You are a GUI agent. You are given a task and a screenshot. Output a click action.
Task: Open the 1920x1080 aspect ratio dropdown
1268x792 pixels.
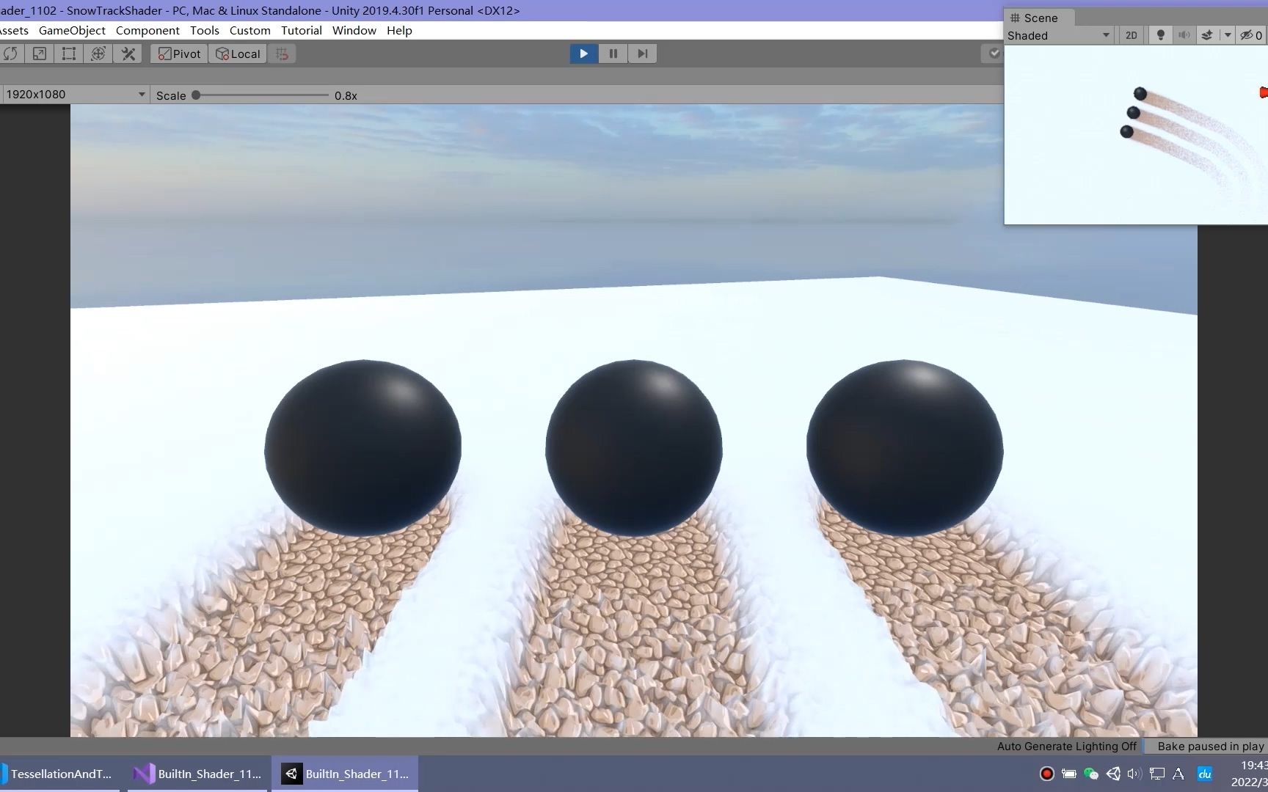pos(73,94)
